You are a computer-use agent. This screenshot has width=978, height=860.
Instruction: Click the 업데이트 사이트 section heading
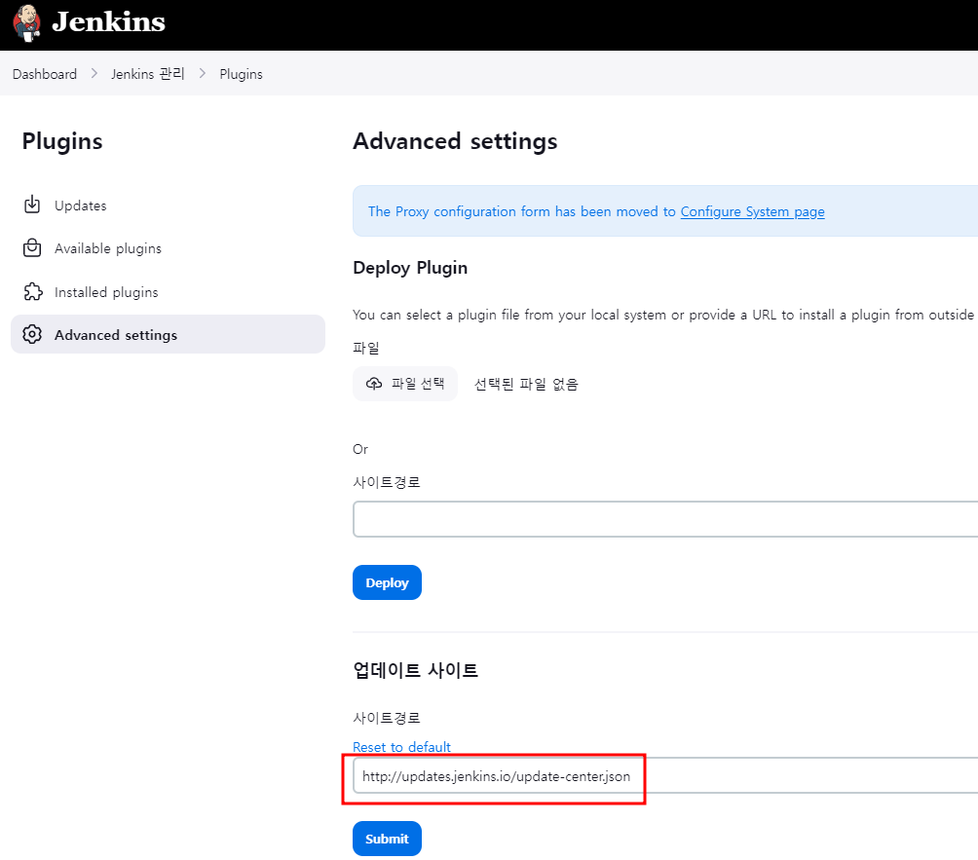point(415,670)
